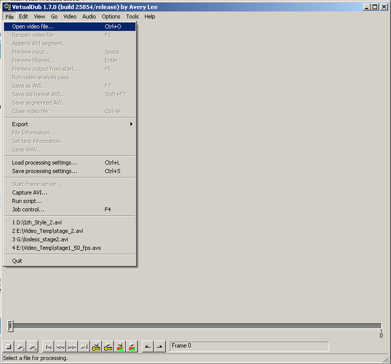The width and height of the screenshot is (391, 364).
Task: Jump to end of video icon
Action: [84, 347]
